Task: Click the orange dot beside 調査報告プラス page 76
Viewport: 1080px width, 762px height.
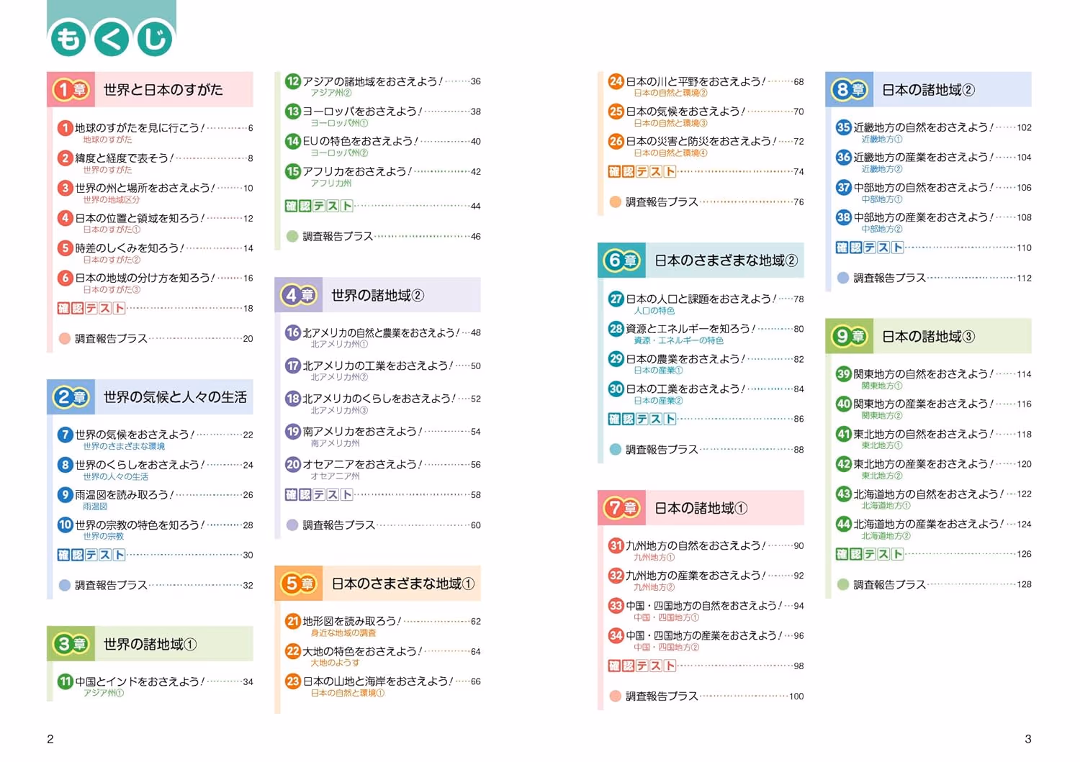Action: tap(616, 202)
